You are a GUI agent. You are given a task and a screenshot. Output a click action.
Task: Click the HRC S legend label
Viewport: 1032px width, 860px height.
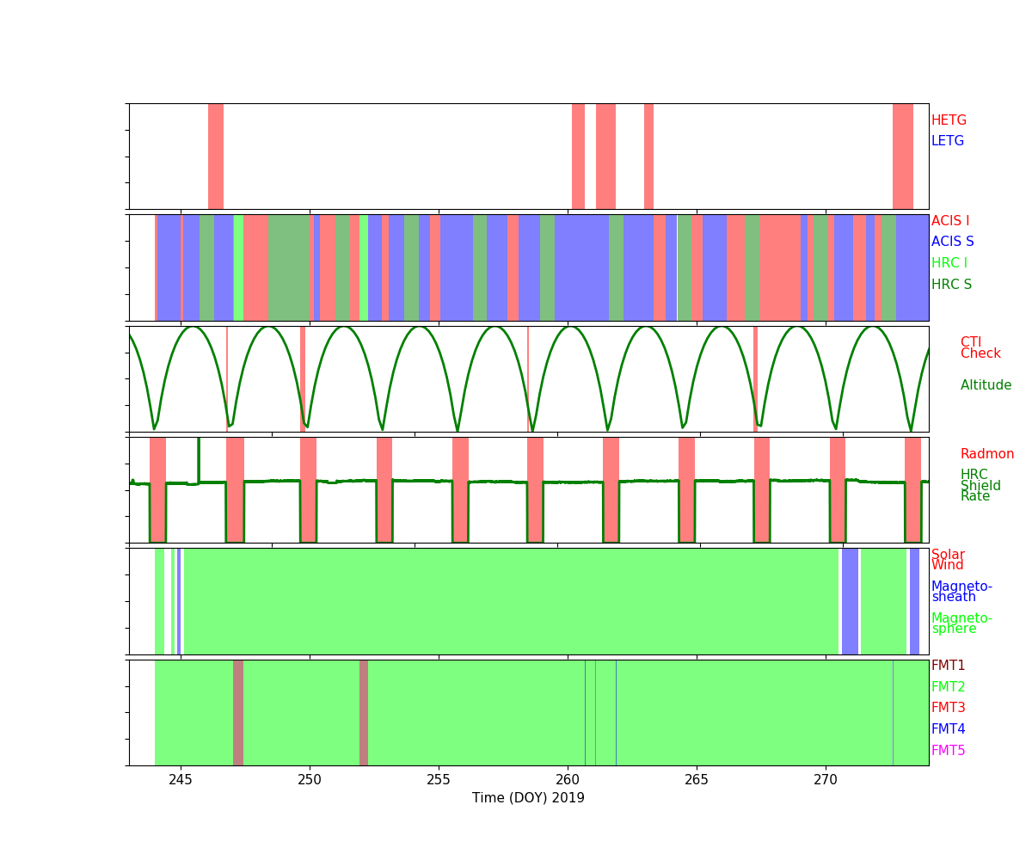click(952, 285)
